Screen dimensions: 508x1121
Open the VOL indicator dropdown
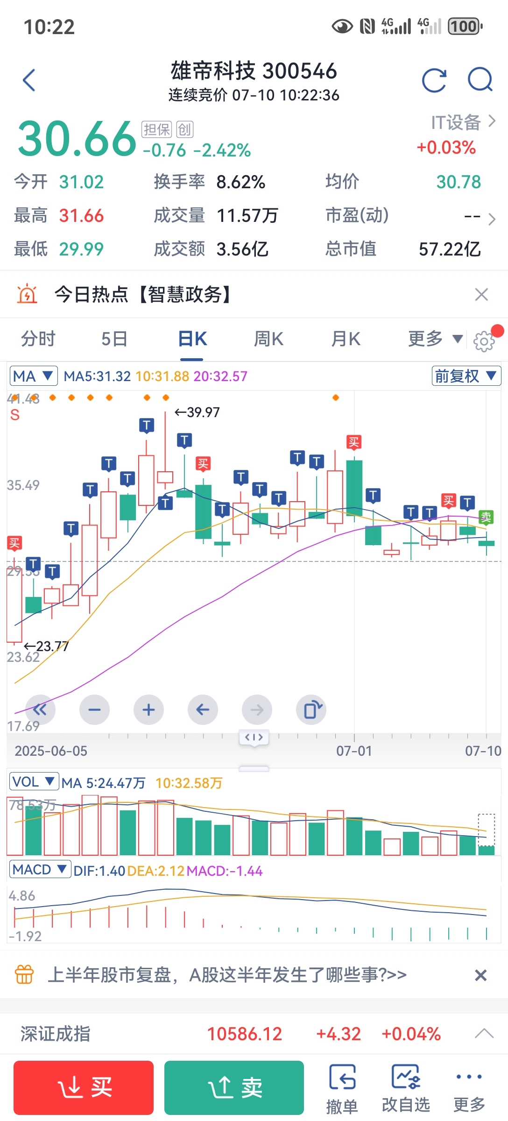(x=34, y=782)
